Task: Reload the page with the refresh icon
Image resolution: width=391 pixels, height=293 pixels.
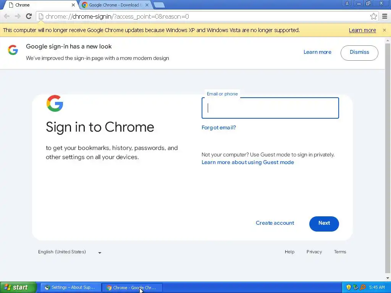Action: (29, 16)
